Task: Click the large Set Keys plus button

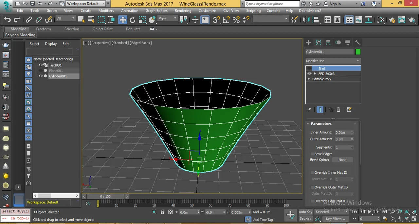Action: click(x=290, y=215)
